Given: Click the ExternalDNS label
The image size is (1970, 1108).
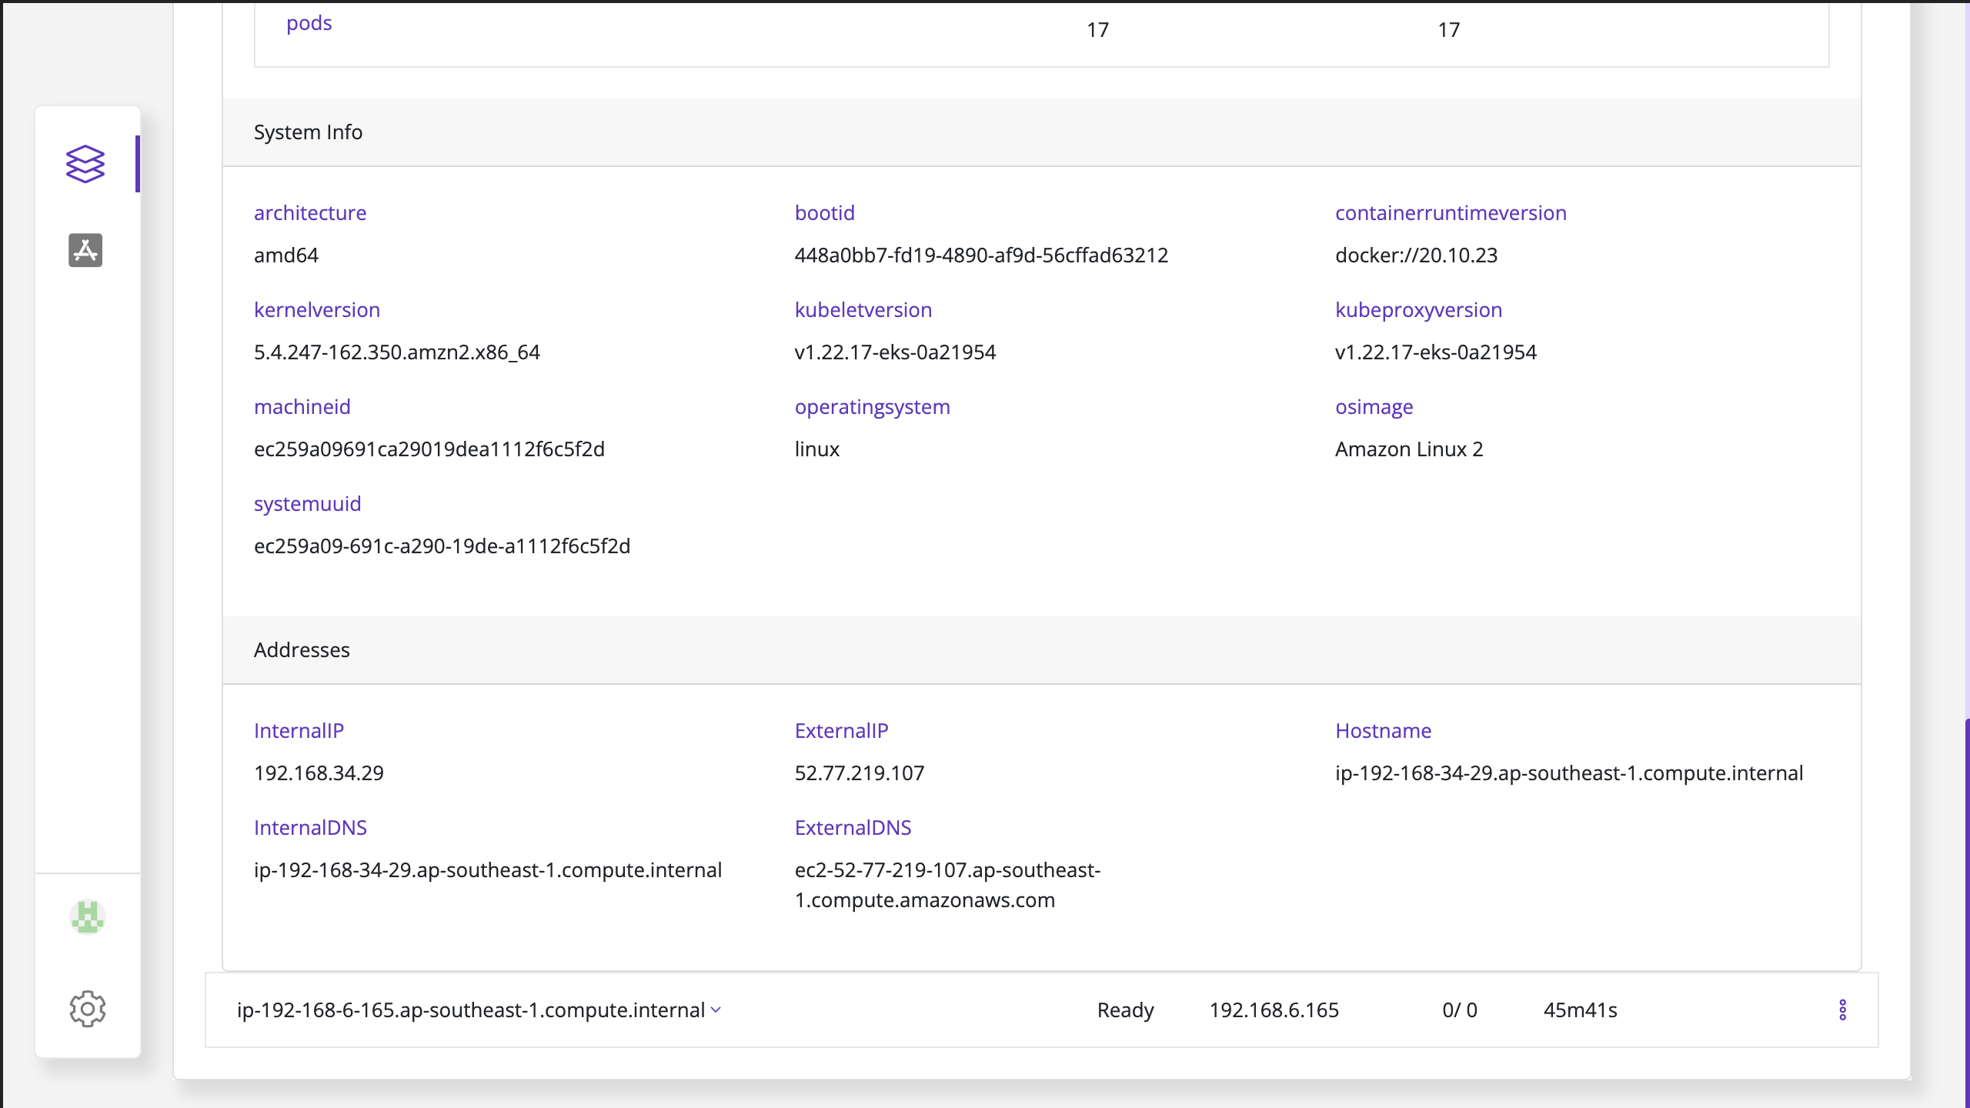Looking at the screenshot, I should pos(853,828).
